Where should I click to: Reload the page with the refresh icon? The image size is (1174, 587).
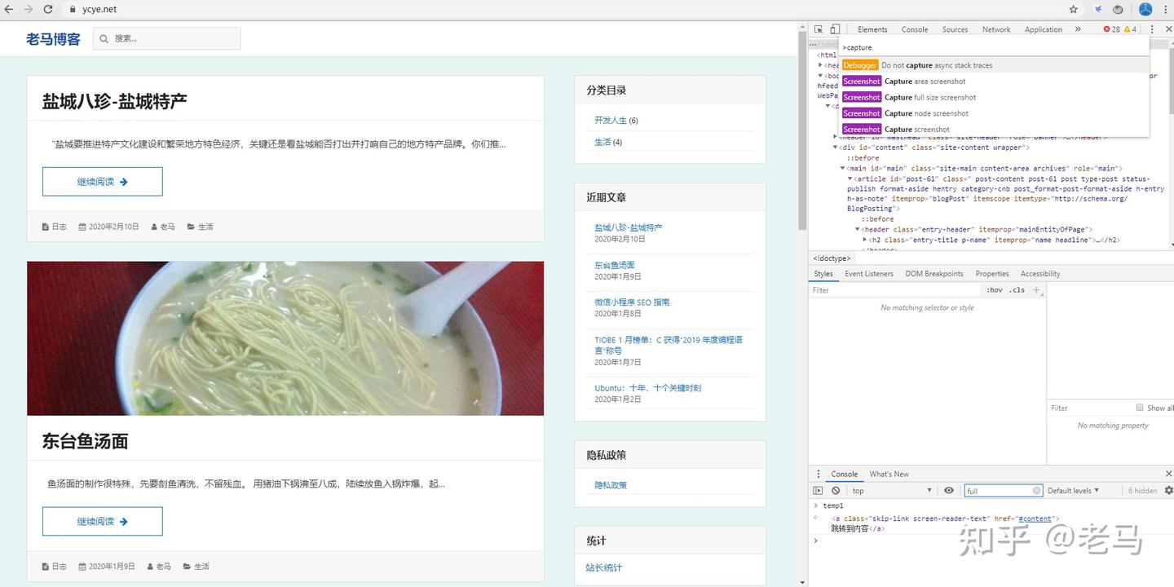point(48,10)
